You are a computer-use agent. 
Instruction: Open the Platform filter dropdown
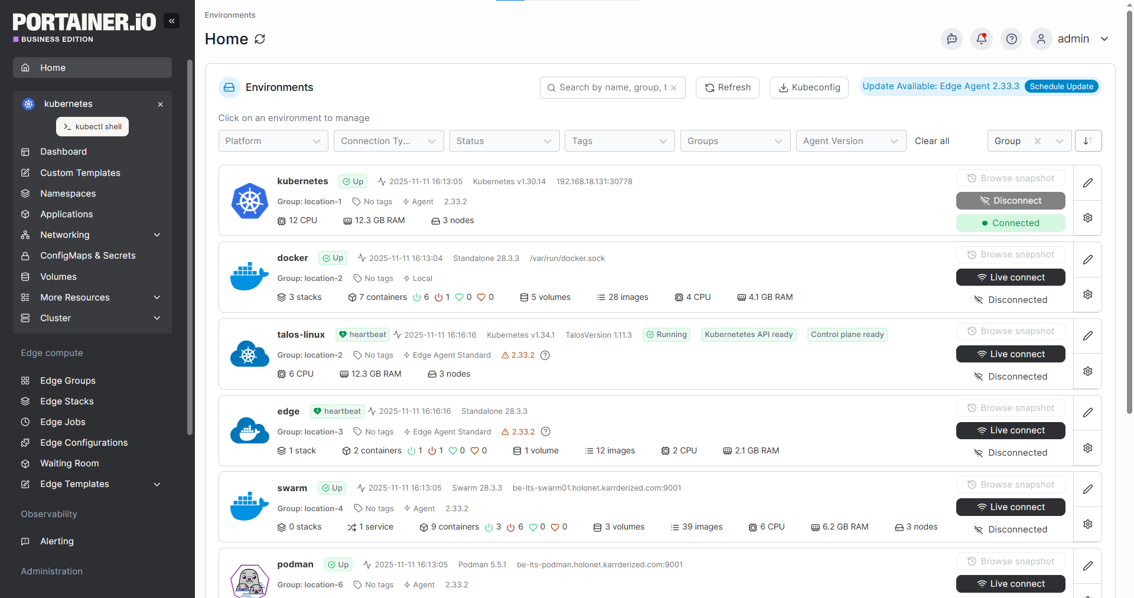[x=273, y=141]
